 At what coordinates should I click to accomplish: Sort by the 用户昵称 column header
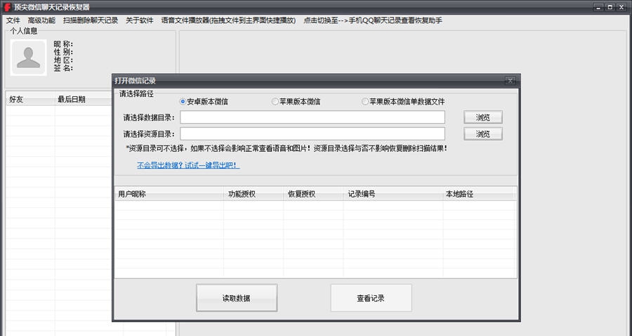coord(169,194)
